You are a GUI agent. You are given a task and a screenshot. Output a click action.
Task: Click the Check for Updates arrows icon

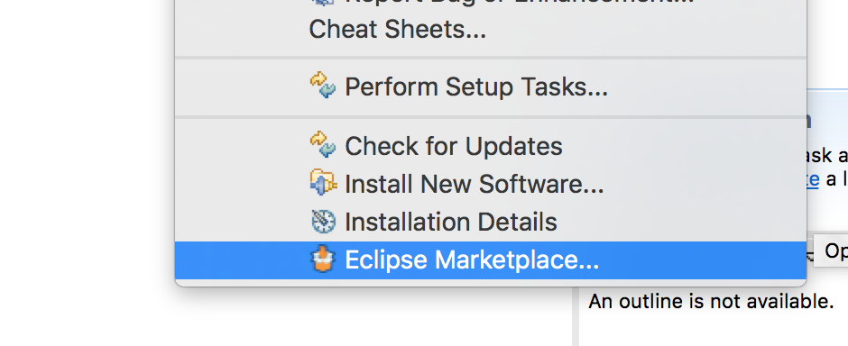323,145
